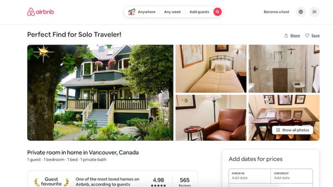Open the bedroom photo with single bed

(211, 68)
